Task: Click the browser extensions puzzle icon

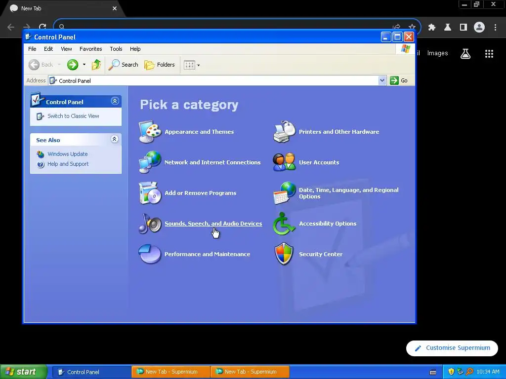Action: pyautogui.click(x=432, y=28)
